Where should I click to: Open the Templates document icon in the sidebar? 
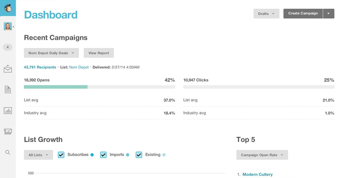[8, 89]
